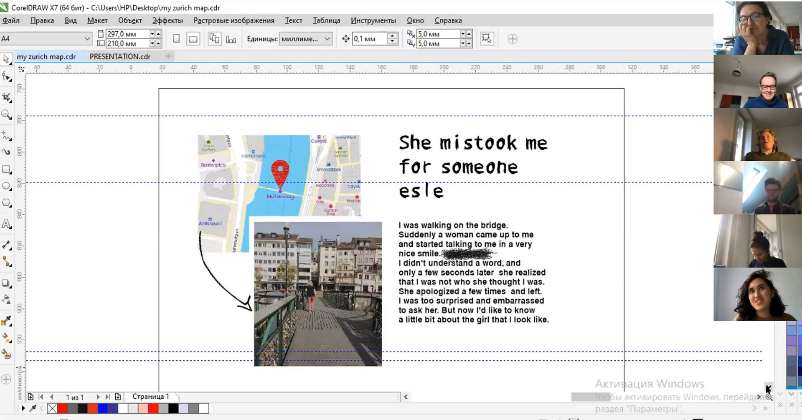Click the Страница 1 page tab
Screen dimensions: 802x420
tap(150, 396)
